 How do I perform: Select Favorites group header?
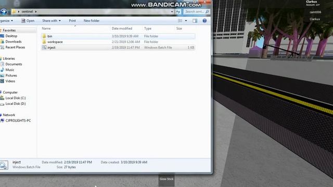(x=9, y=30)
